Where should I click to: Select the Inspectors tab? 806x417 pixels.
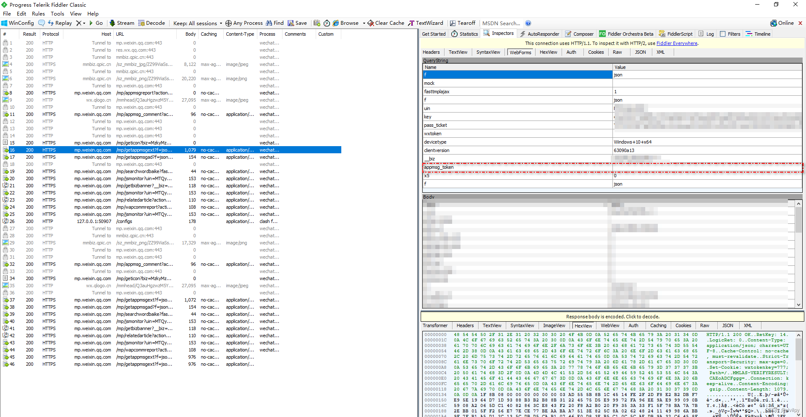(x=498, y=33)
